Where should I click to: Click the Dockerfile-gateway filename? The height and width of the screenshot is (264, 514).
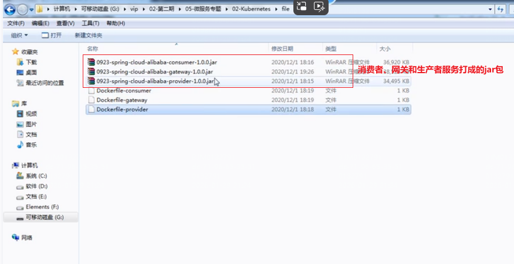click(x=122, y=100)
